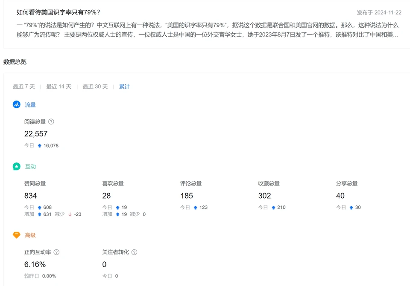This screenshot has height=286, width=410.
Task: Click the up arrow beside 30
Action: (x=351, y=208)
